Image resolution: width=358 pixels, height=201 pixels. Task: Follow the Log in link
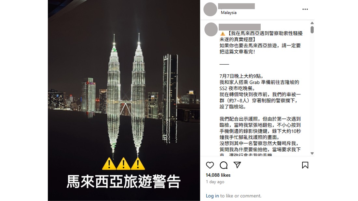[x=212, y=196]
